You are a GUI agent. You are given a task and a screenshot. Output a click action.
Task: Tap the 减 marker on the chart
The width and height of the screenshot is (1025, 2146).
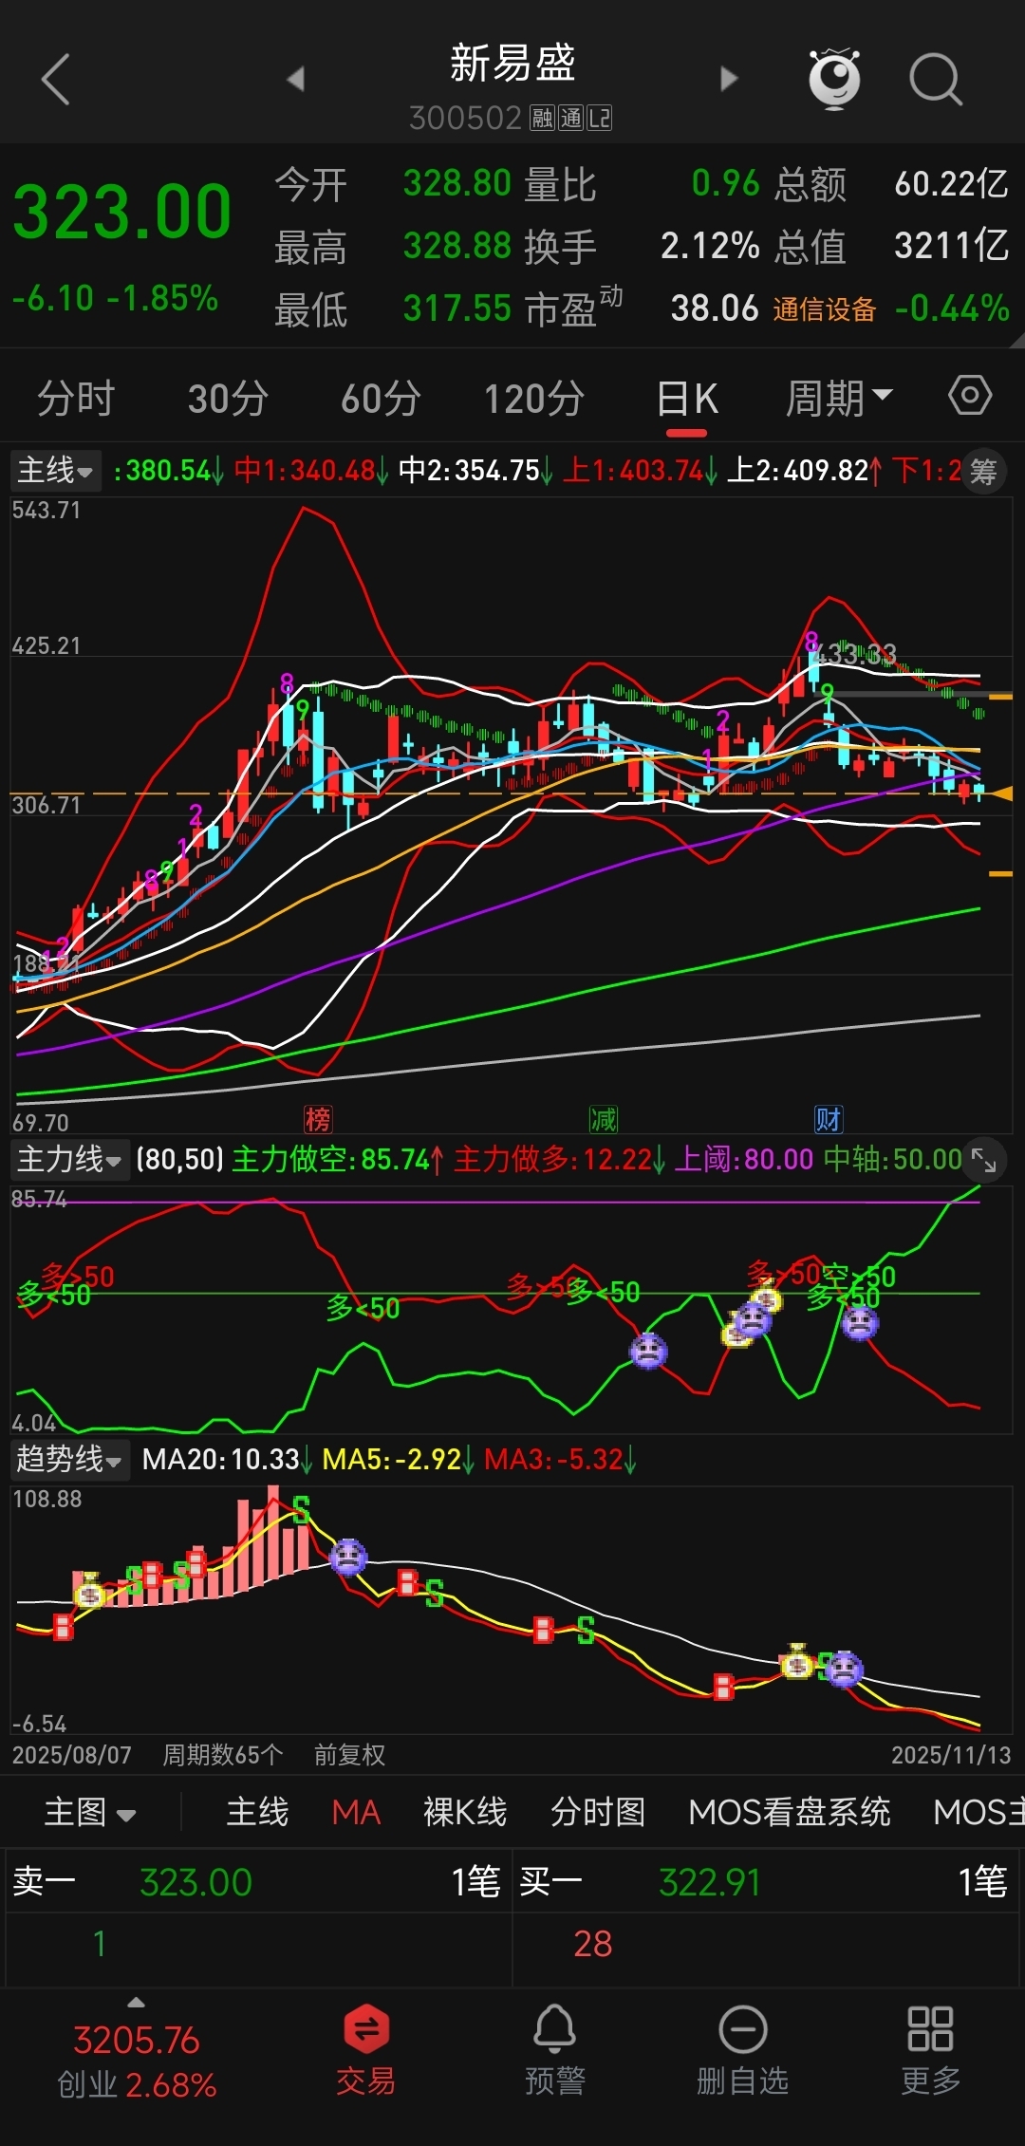603,1119
